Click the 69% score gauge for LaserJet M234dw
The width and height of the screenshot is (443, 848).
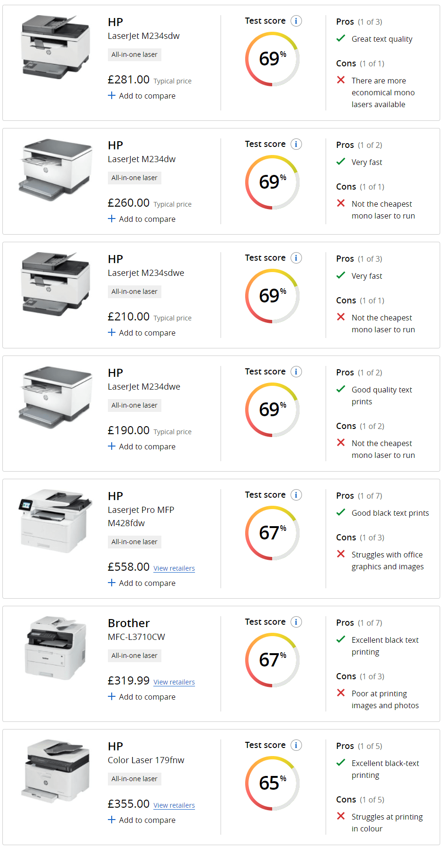coord(272,182)
